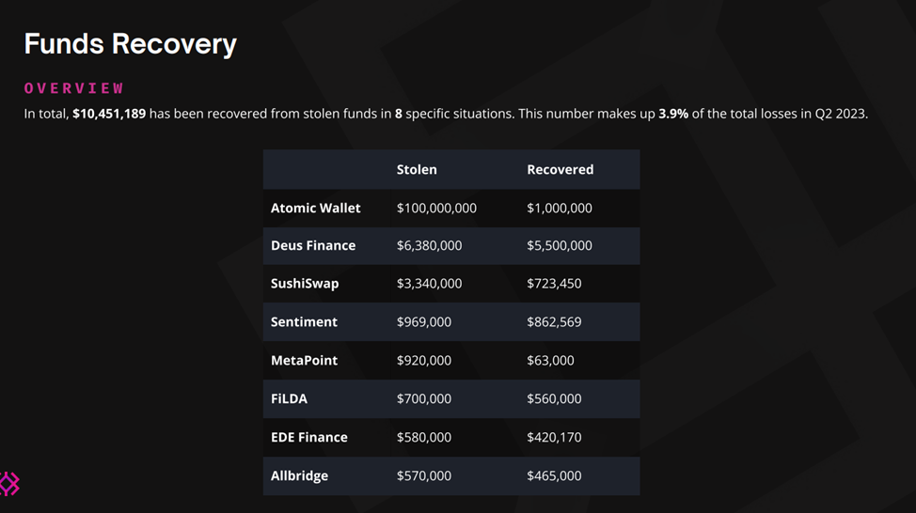The width and height of the screenshot is (916, 513).
Task: Click the $100,000,000 stolen amount
Action: (436, 208)
